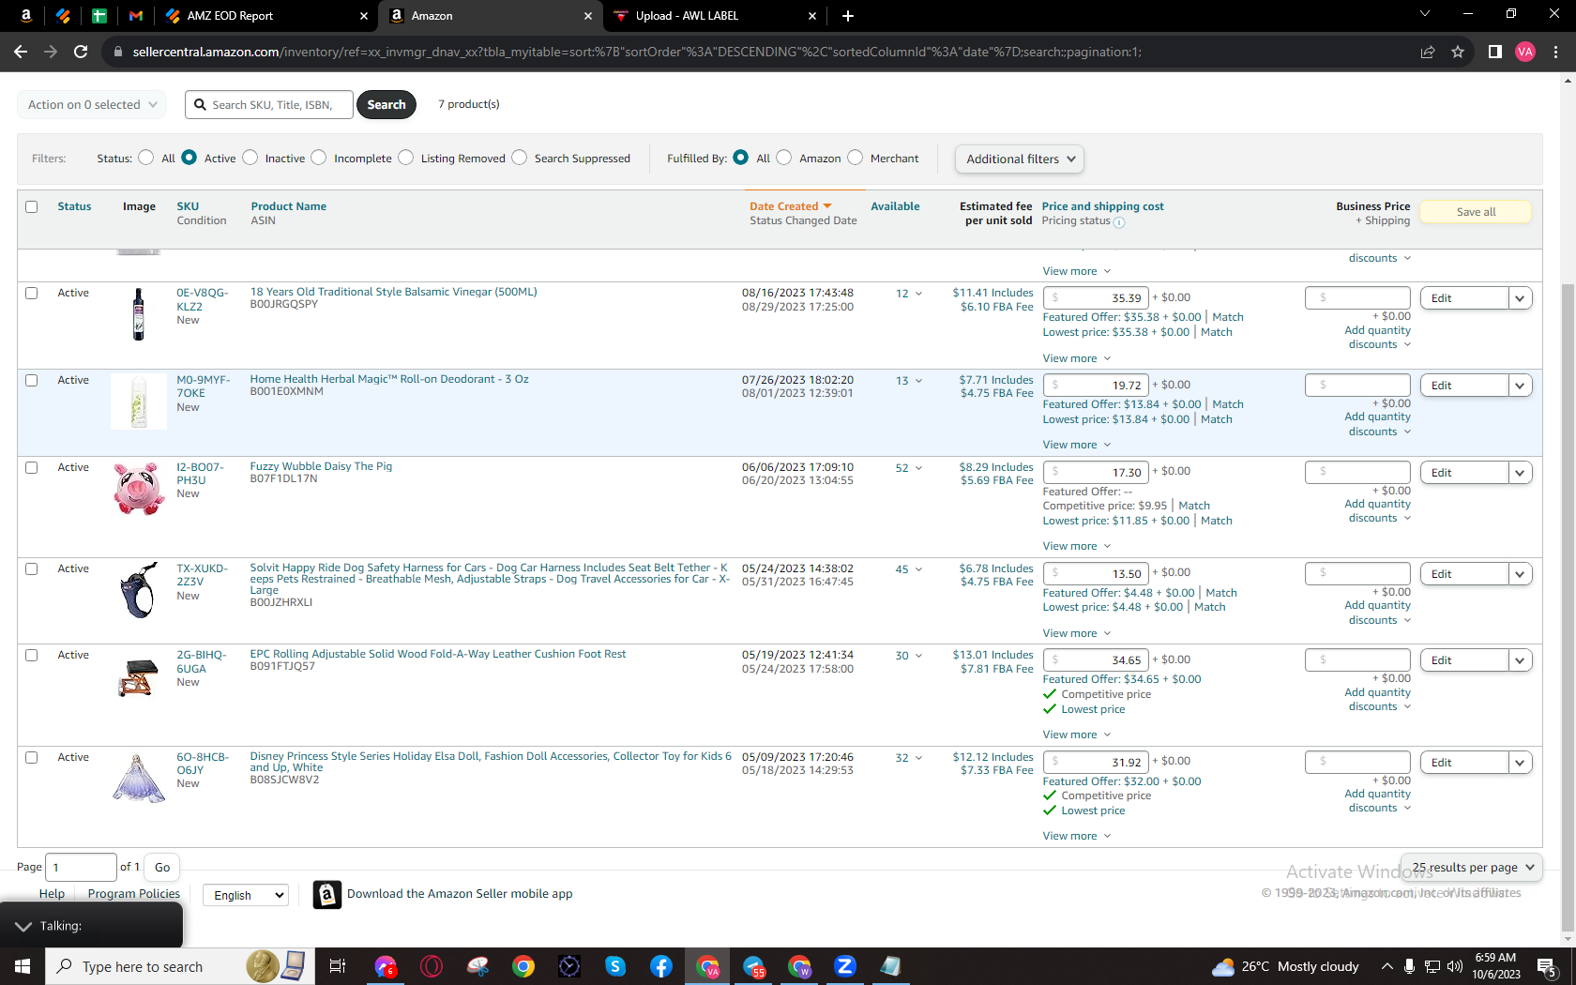Click the browser address bar URL

pyautogui.click(x=636, y=52)
